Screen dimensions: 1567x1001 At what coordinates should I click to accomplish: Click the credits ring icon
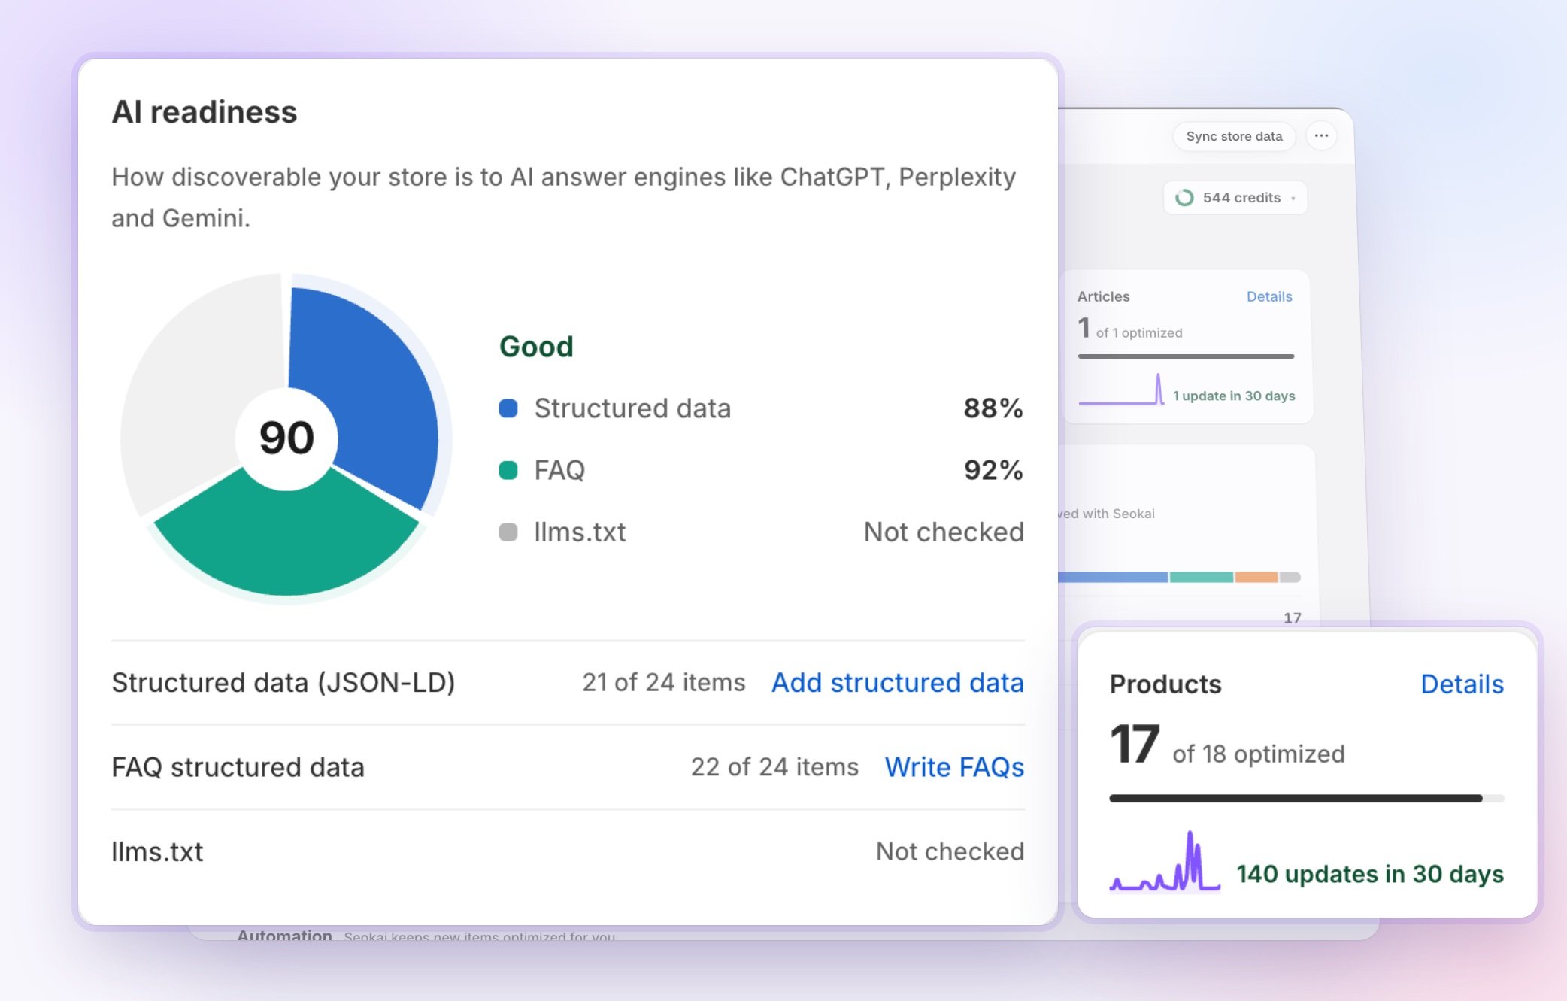pyautogui.click(x=1184, y=198)
